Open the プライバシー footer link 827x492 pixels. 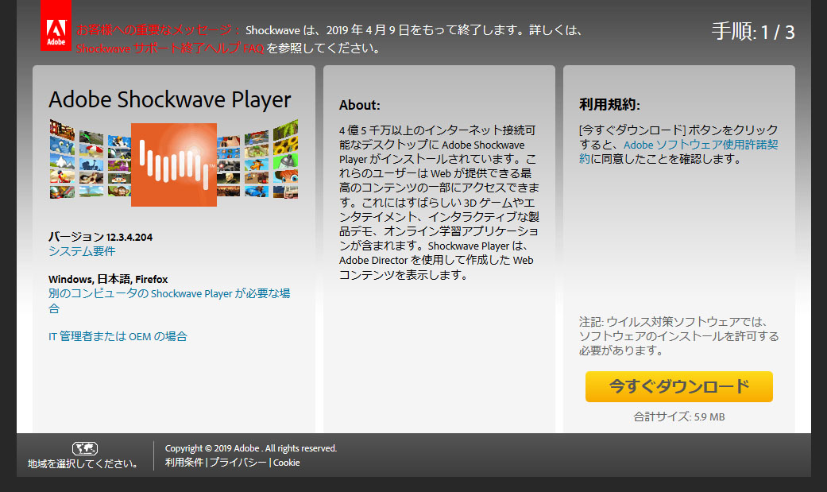238,463
